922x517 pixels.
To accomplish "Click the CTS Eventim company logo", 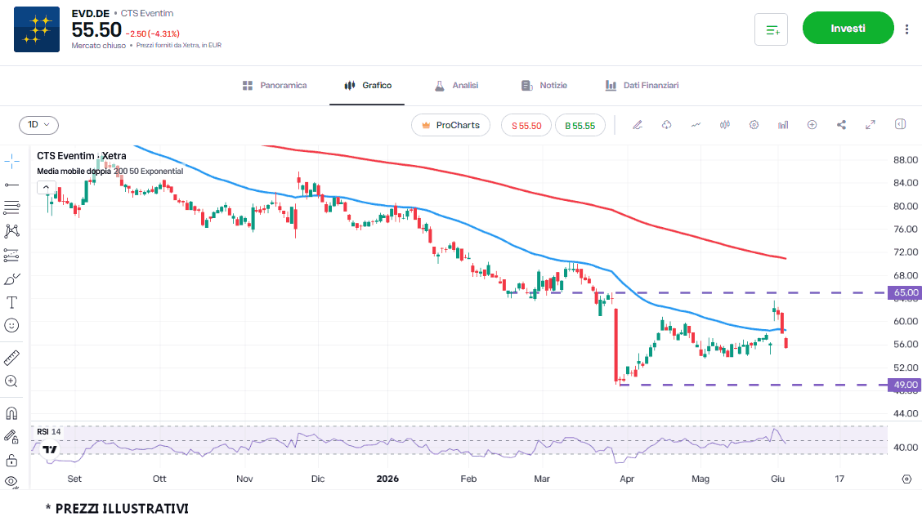I will point(37,29).
